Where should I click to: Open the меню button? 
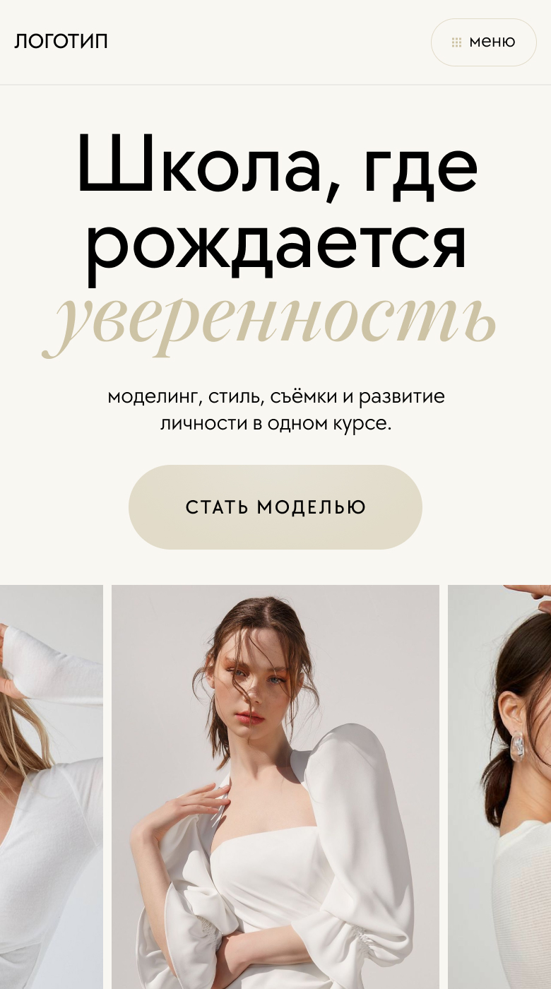click(484, 42)
